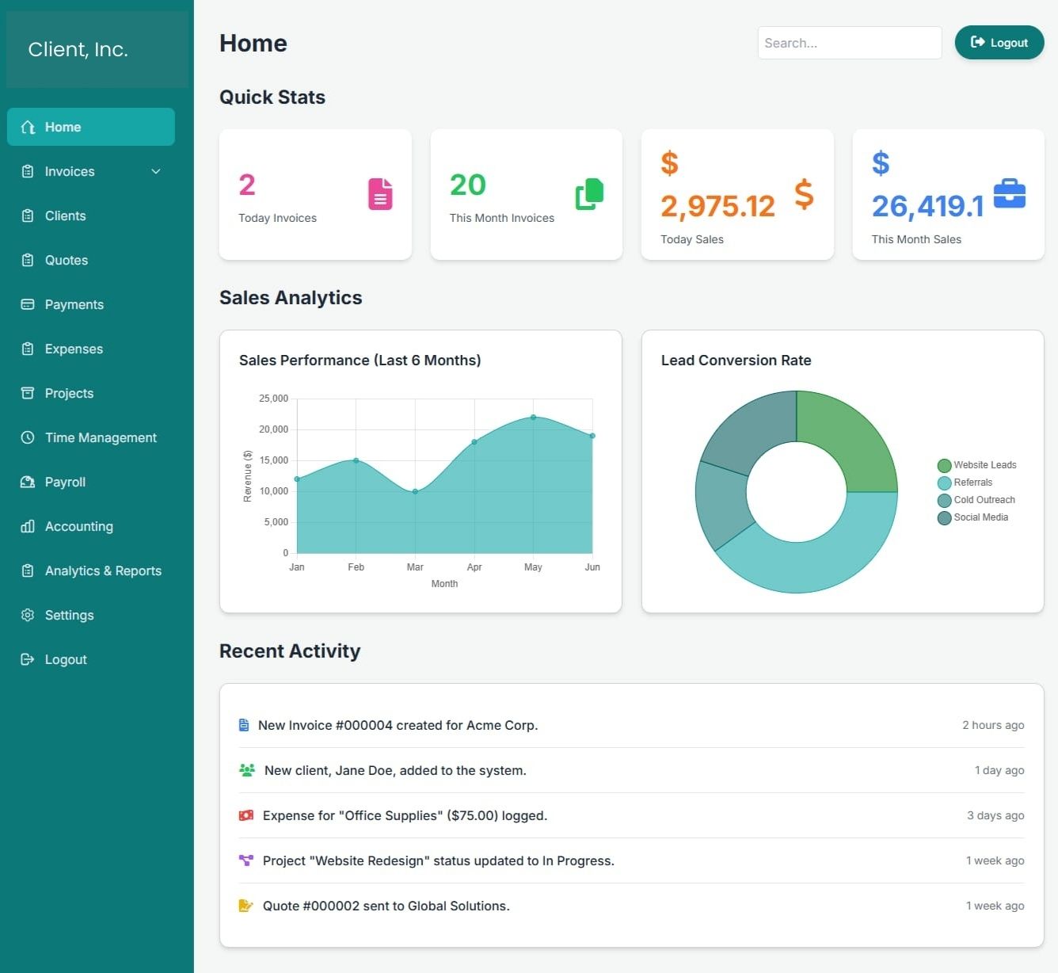The height and width of the screenshot is (973, 1058).
Task: Select the Invoices icon in the sidebar
Action: 28,171
